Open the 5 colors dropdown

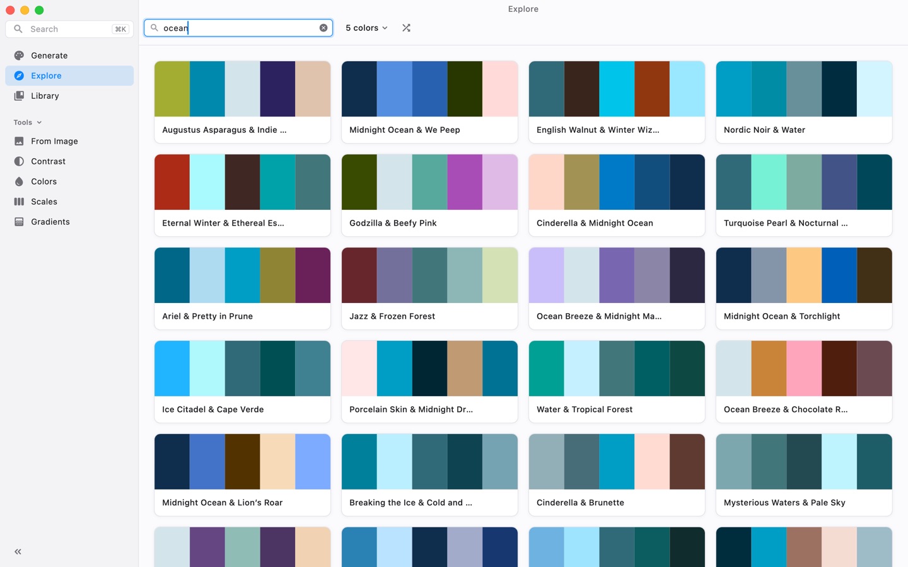(x=366, y=28)
